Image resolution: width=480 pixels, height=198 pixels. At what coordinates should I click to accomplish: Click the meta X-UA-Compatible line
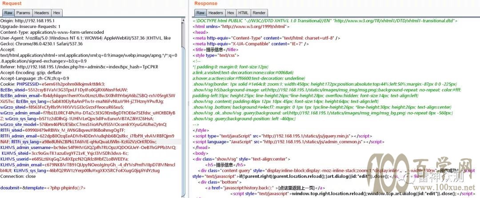(x=251, y=44)
